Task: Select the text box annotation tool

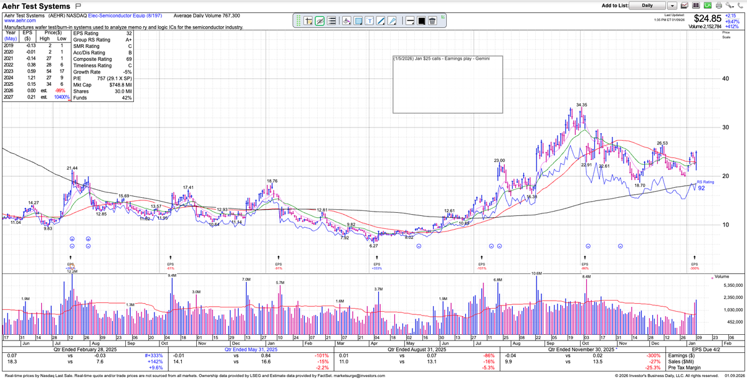Action: 369,21
